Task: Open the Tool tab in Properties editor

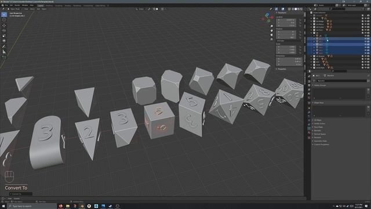Action: 309,76
